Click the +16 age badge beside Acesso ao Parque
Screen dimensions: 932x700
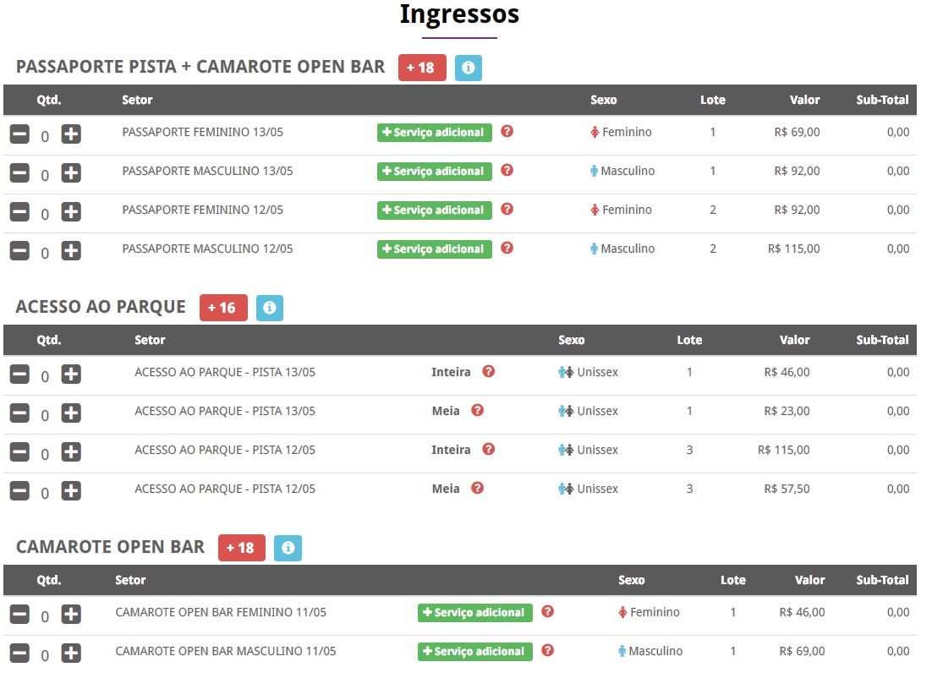pos(222,309)
